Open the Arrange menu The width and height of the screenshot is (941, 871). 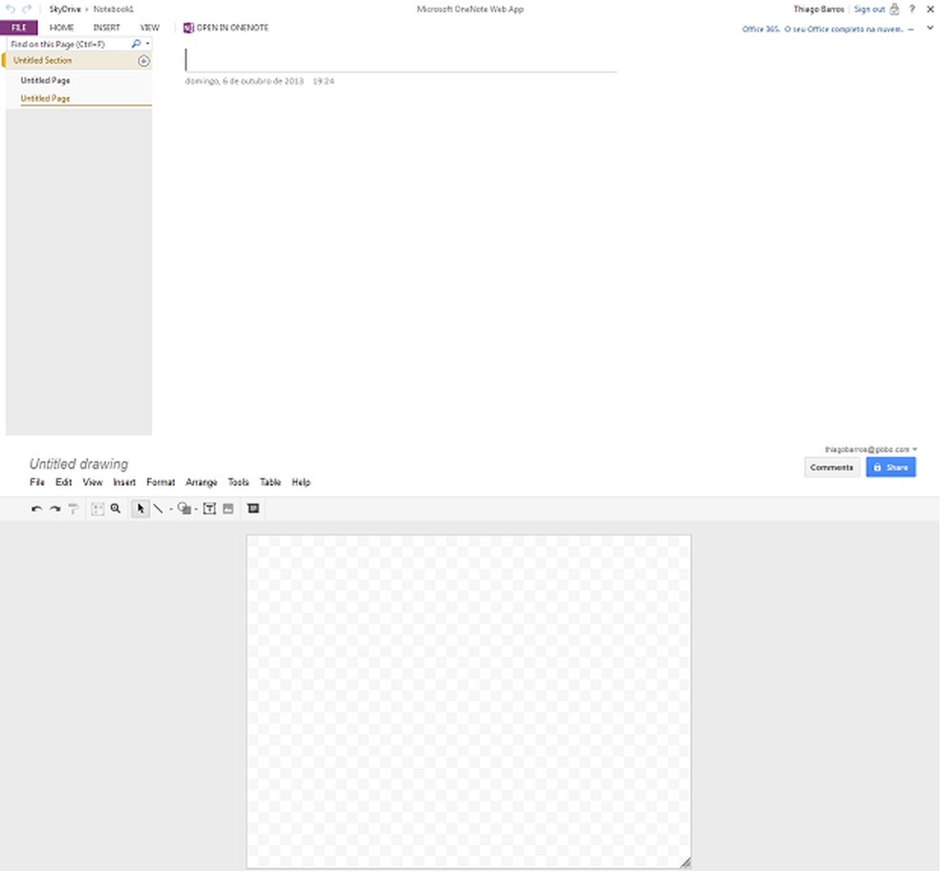[201, 482]
